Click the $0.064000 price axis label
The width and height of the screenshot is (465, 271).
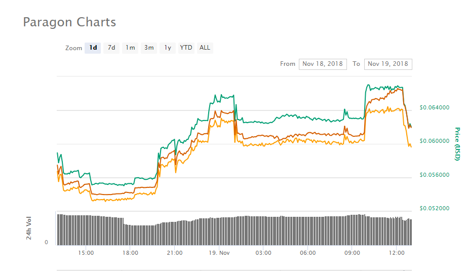435,107
